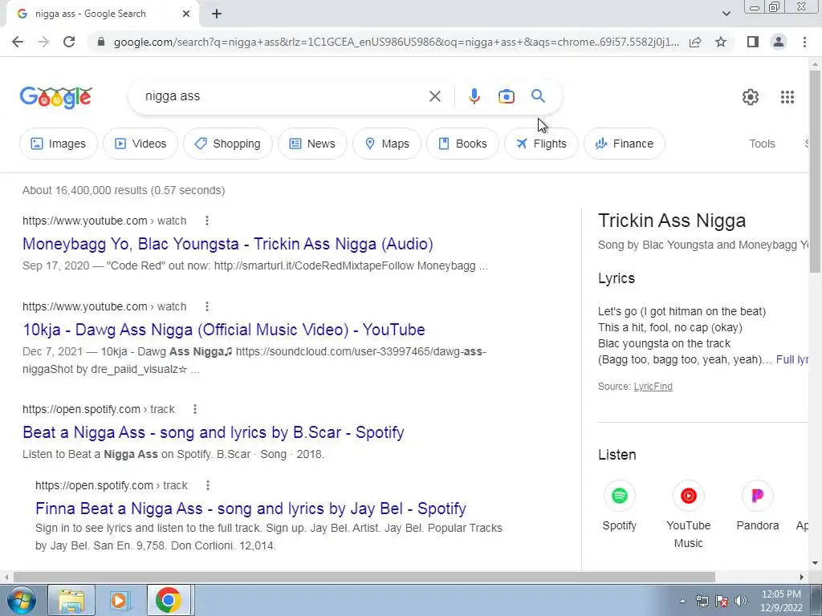Open Chrome side panel icon

(753, 42)
